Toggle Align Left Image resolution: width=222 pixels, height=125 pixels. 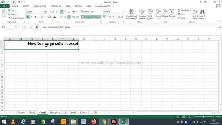62,17
